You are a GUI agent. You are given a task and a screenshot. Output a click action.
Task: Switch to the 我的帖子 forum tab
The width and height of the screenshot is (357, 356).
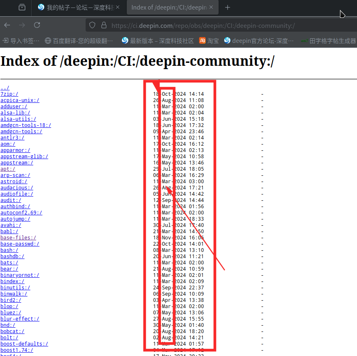point(79,7)
